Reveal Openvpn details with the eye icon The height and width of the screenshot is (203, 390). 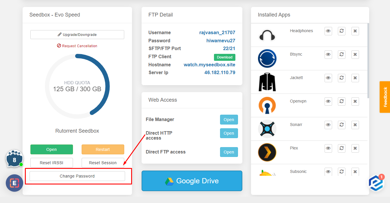coord(328,101)
